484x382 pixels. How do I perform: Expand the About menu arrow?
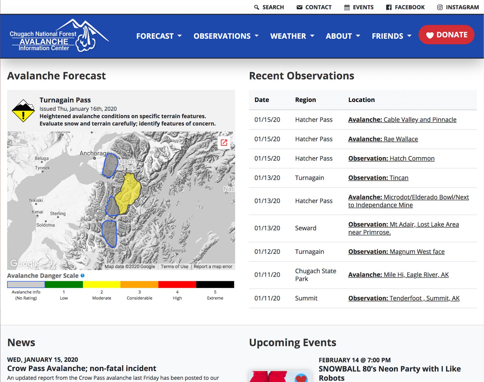[358, 36]
